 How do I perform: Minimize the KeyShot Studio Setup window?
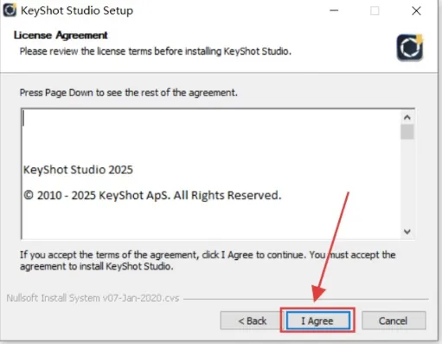(334, 10)
